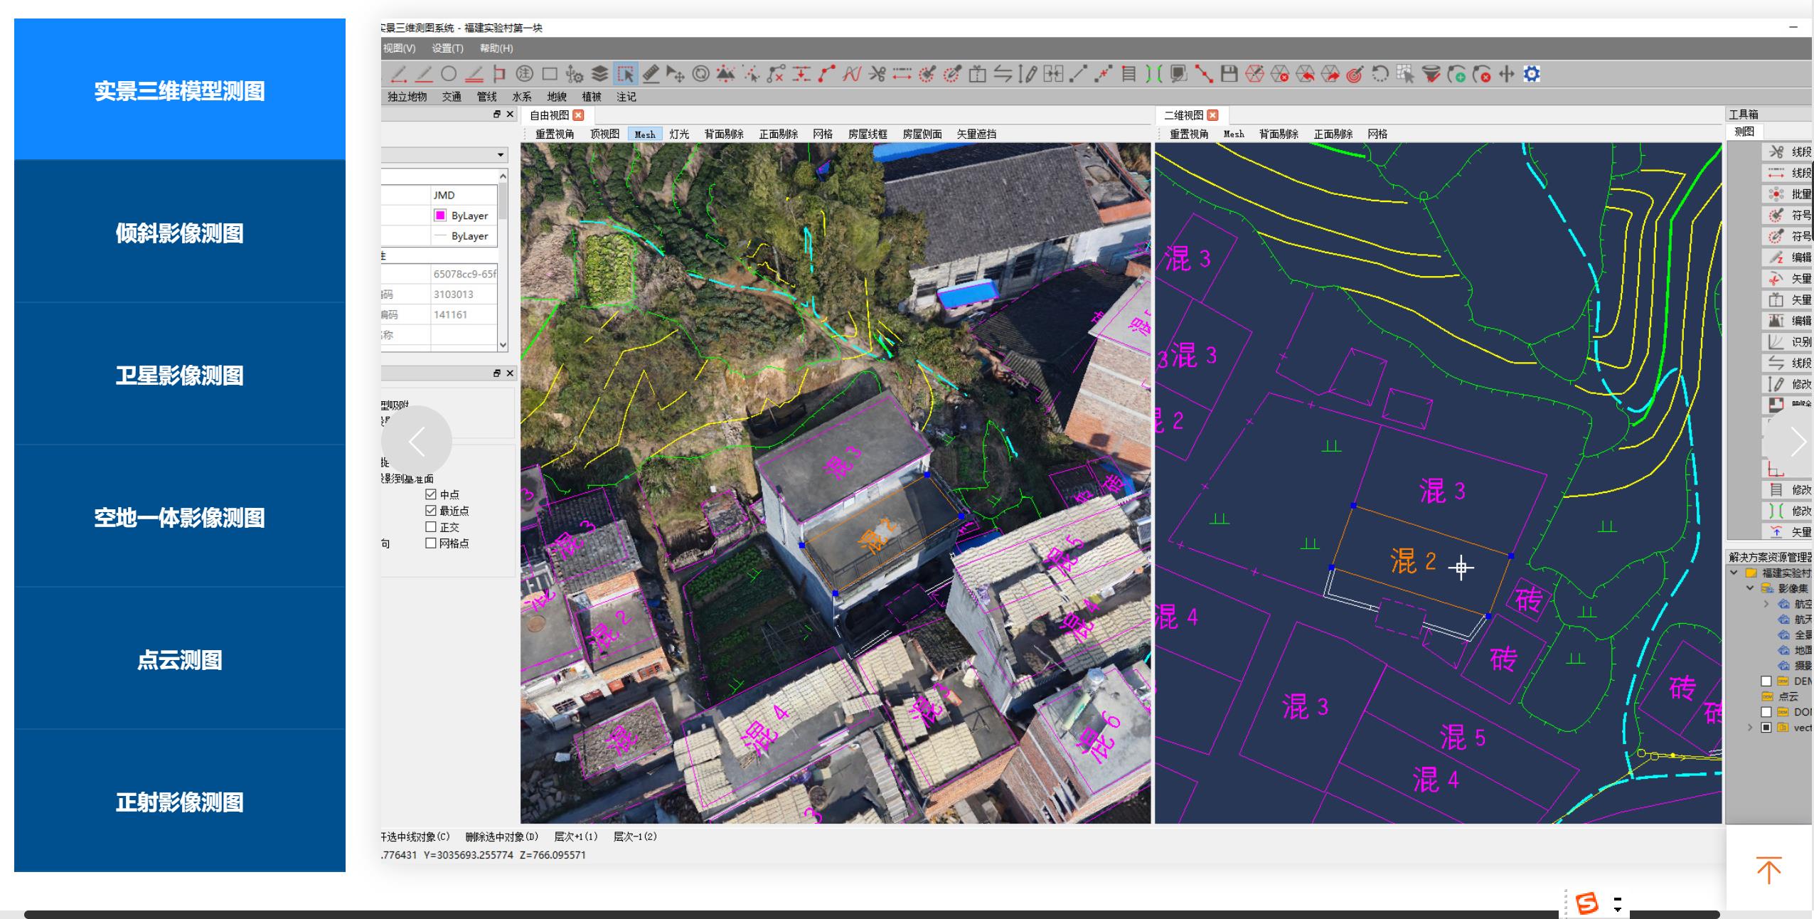The height and width of the screenshot is (919, 1814).
Task: Click the flag marker tool in toolbar
Action: tap(499, 74)
